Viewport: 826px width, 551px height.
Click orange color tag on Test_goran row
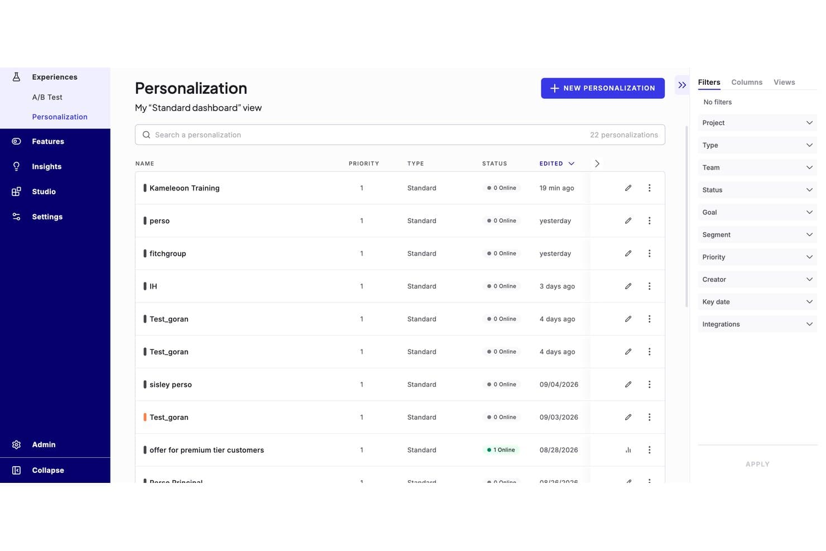point(145,417)
